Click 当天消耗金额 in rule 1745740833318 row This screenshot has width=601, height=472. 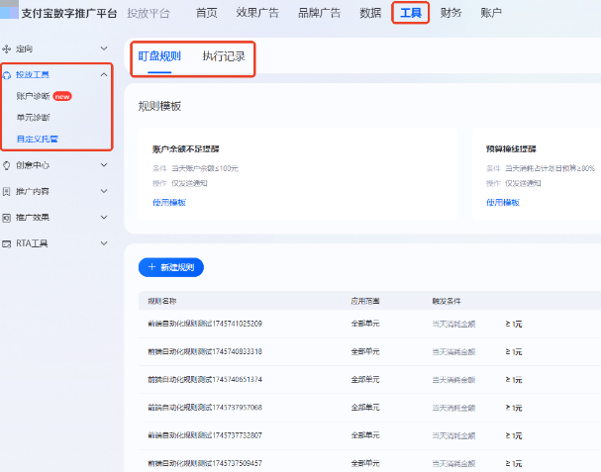[x=453, y=351]
